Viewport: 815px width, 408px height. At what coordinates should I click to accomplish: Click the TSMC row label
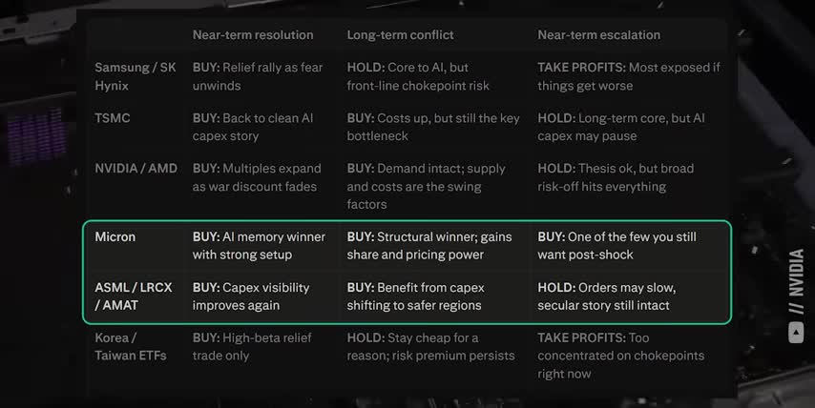pos(113,118)
